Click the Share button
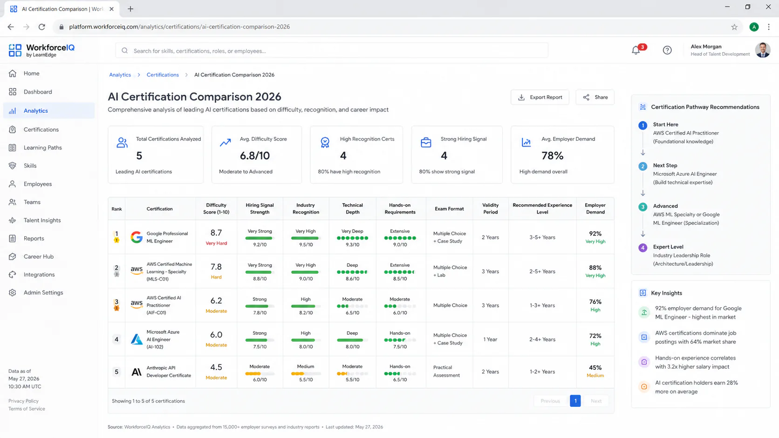Viewport: 779px width, 438px height. [x=595, y=97]
